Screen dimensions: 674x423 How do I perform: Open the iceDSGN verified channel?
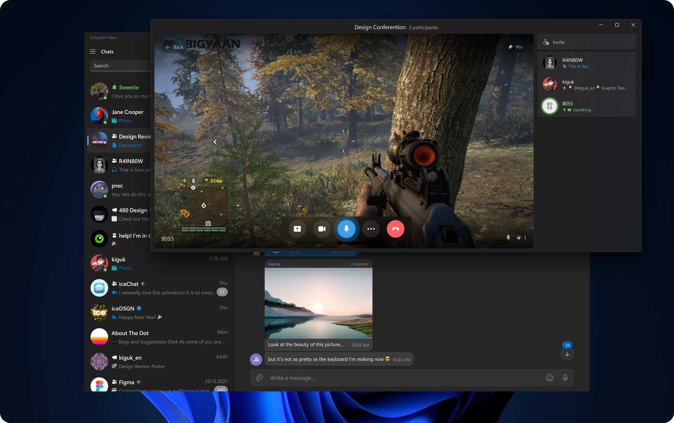click(x=159, y=312)
